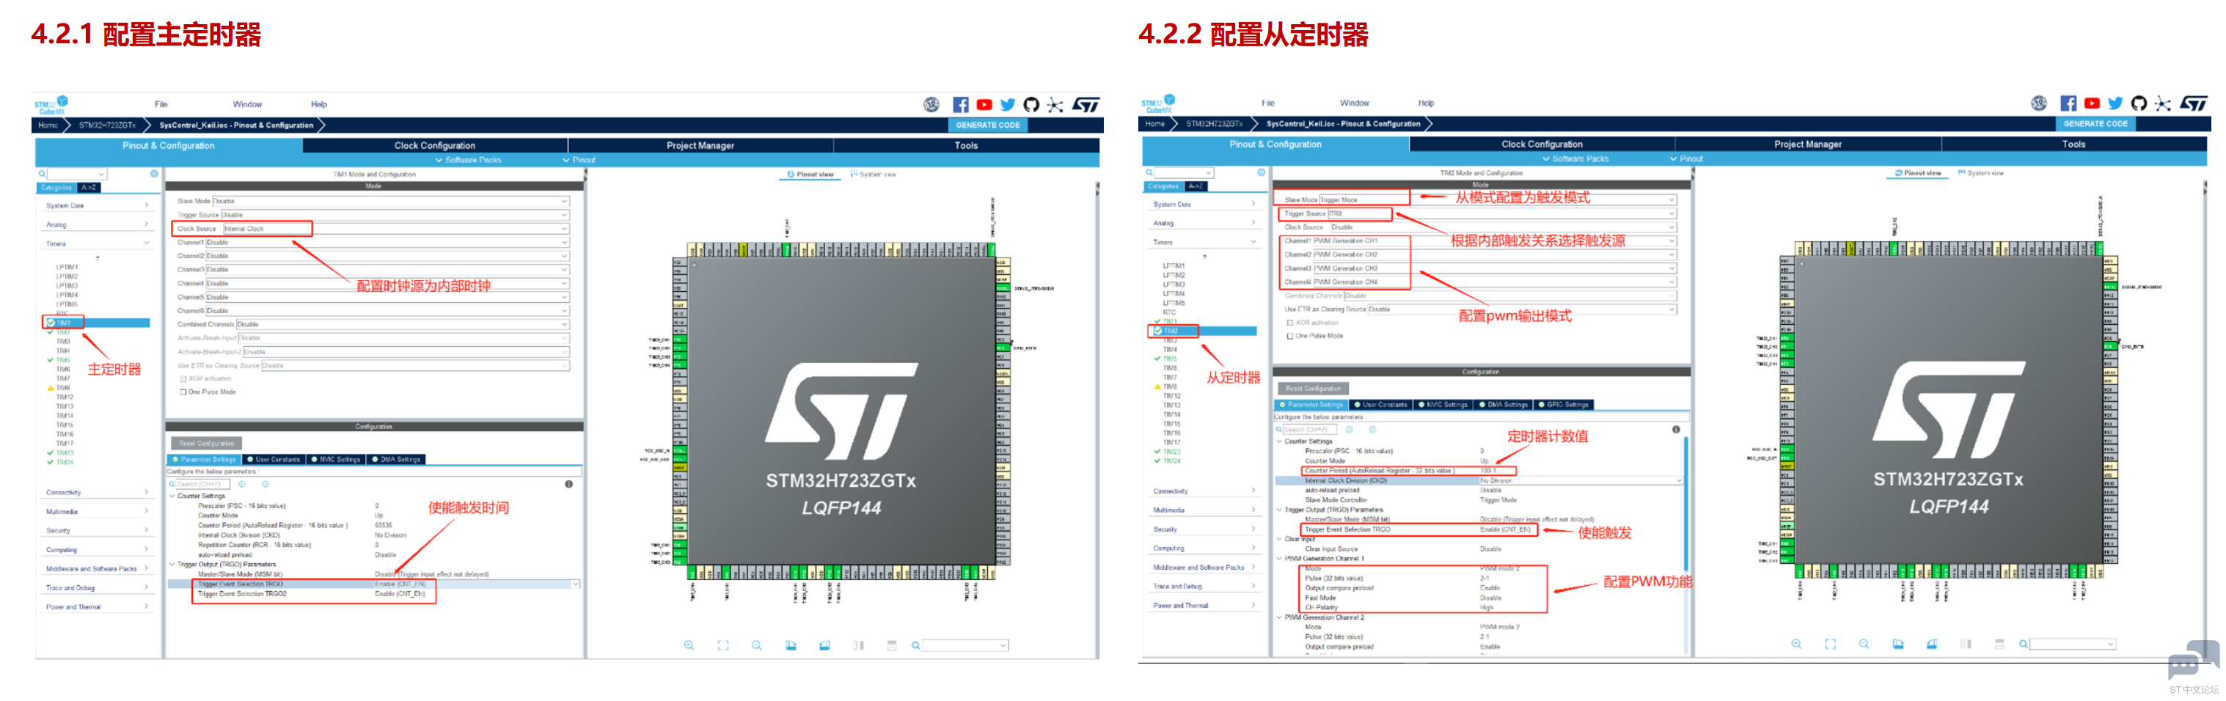Click Reset Configuration in TIM1 window

pos(207,444)
